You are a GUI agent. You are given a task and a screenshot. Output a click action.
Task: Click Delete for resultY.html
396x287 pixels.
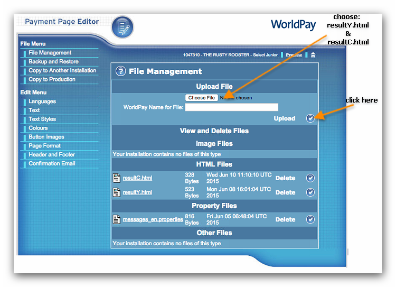(x=285, y=192)
